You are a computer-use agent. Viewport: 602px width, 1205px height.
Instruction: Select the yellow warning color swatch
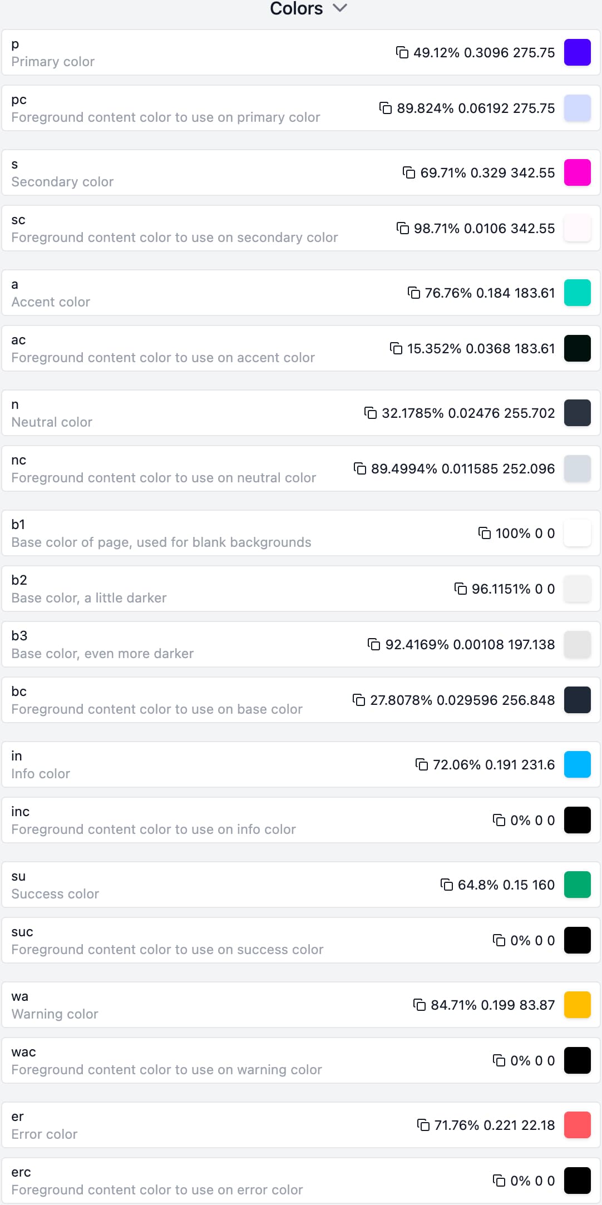tap(578, 1005)
